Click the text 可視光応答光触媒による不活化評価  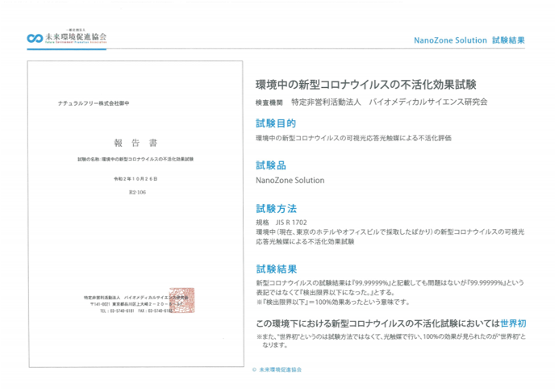pyautogui.click(x=399, y=138)
